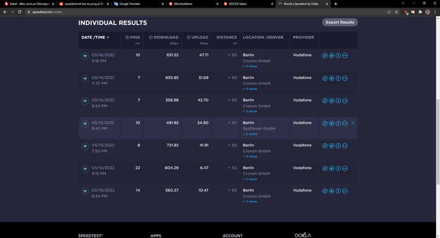Viewport: 440px width, 238px height.
Task: Close the Google Translate tab
Action: [x=163, y=4]
